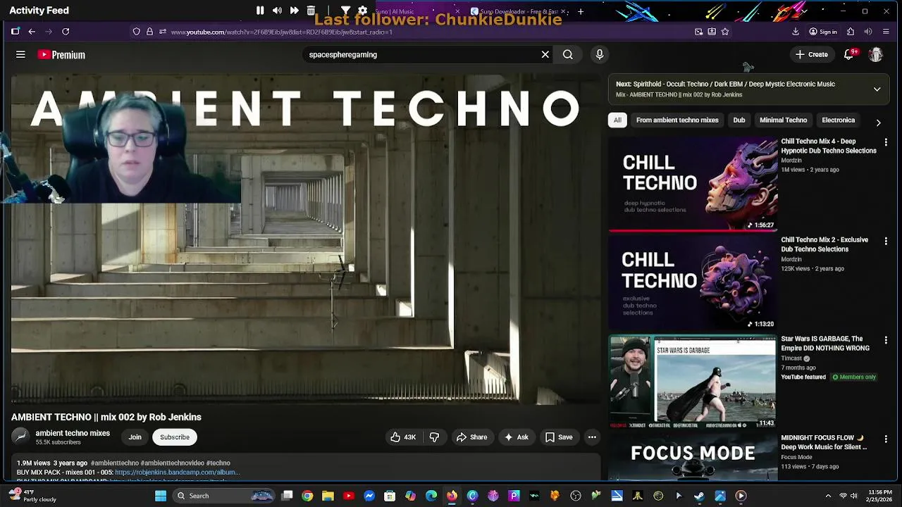Open Timcast channel name
The width and height of the screenshot is (902, 507).
791,358
